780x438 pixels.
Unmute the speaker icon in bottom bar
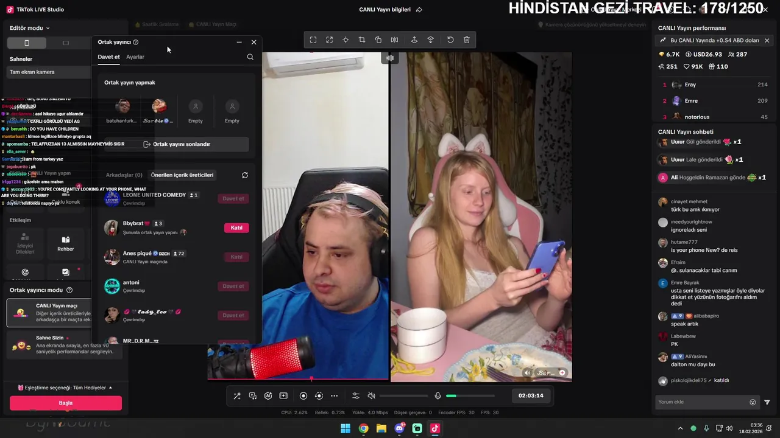(x=372, y=395)
